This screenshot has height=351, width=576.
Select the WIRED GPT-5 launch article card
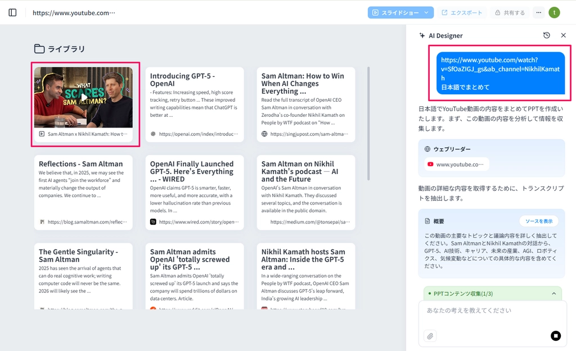194,192
